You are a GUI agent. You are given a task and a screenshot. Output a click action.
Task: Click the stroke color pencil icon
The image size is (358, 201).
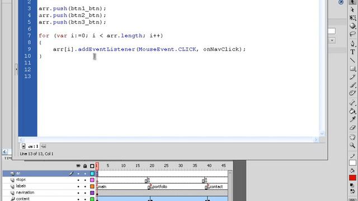click(x=352, y=156)
